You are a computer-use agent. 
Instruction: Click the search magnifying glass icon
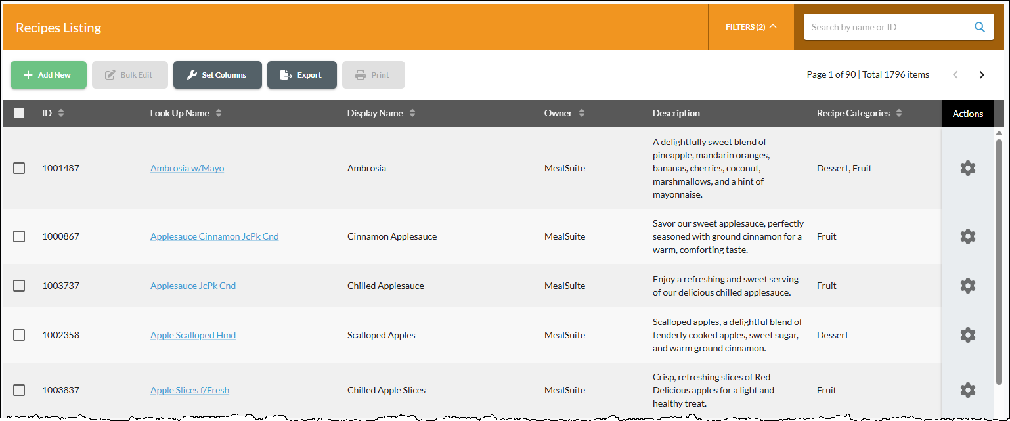click(979, 26)
